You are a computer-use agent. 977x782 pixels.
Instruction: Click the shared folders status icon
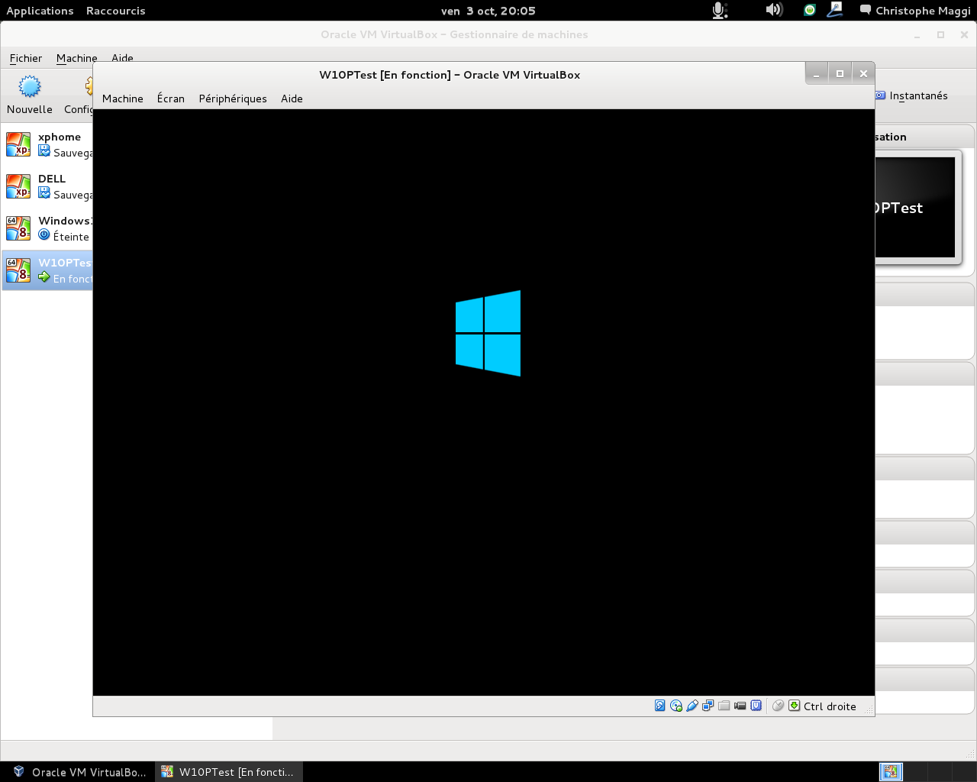(x=724, y=706)
